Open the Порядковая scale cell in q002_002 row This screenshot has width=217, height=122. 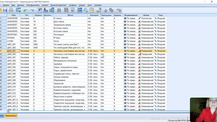coord(146,54)
